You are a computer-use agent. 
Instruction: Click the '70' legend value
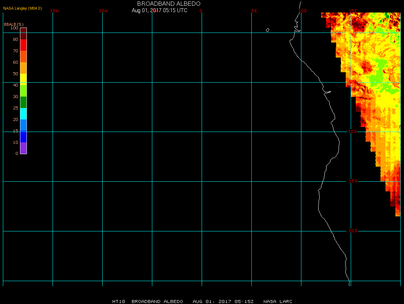(x=16, y=51)
